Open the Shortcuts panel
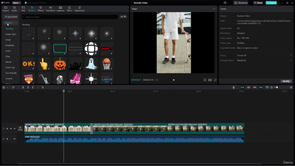Screen dimensions: 295x166 coord(241,3)
